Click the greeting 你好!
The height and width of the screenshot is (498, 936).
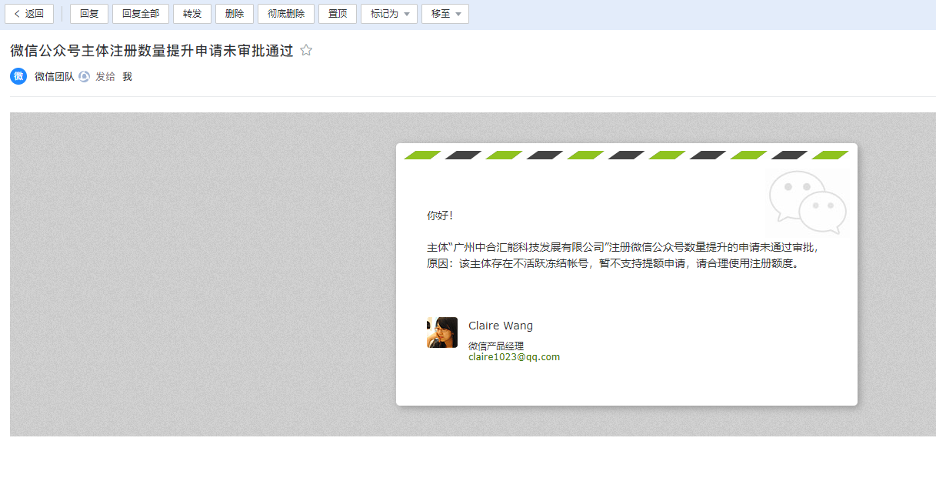440,216
